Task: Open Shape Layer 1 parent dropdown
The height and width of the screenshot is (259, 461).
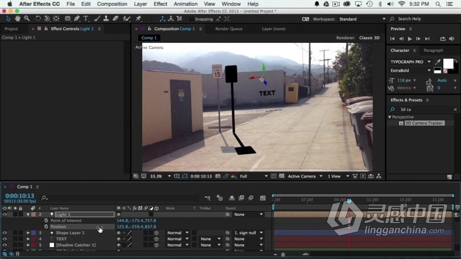Action: click(249, 233)
